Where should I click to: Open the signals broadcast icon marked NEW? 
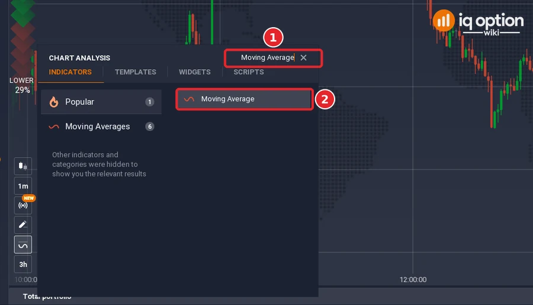pos(23,205)
